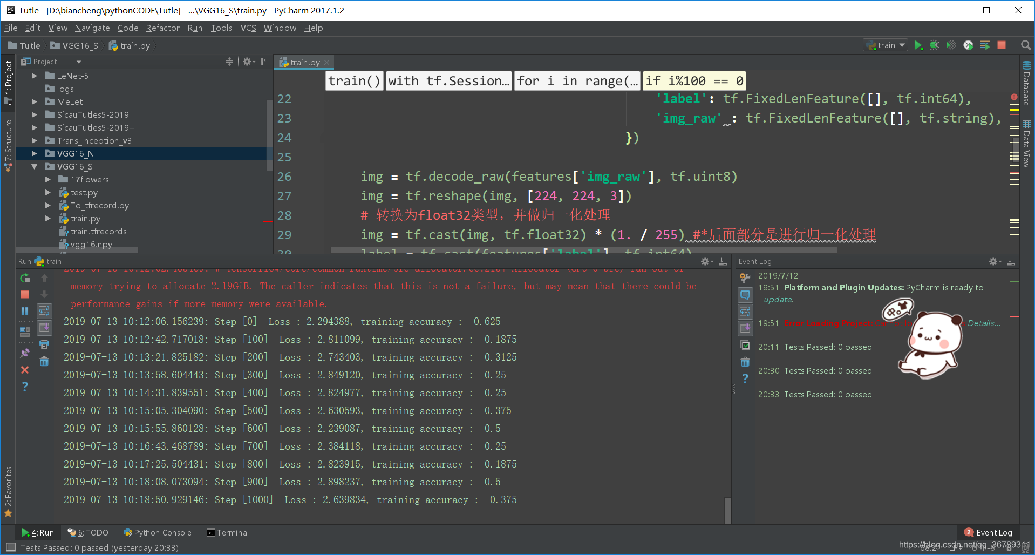Open the Details... link for the error
Screen dimensions: 1035x555
(x=984, y=323)
